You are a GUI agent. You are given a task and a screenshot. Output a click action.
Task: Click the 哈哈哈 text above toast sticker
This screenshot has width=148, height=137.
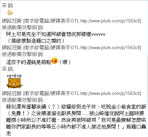pos(14,76)
